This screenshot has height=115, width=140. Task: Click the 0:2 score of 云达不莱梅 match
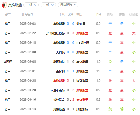click(x=70, y=90)
